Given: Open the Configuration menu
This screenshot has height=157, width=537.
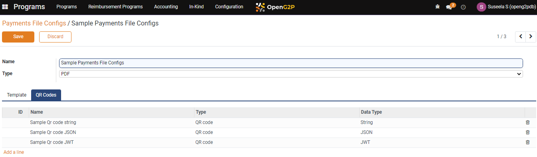Looking at the screenshot, I should (229, 7).
